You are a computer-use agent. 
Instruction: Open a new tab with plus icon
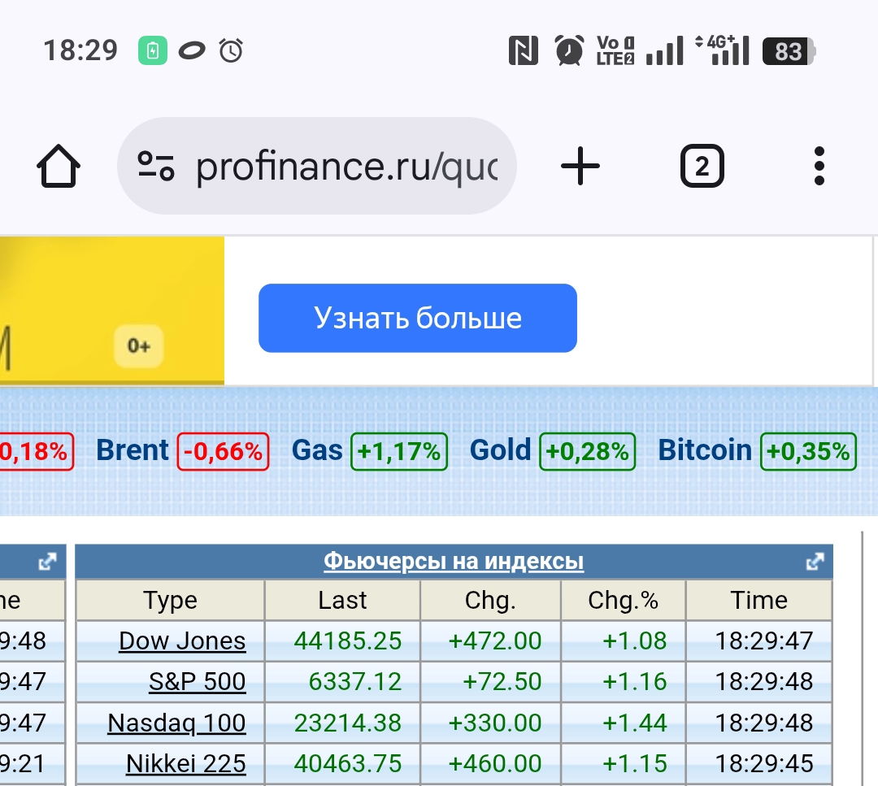point(580,167)
